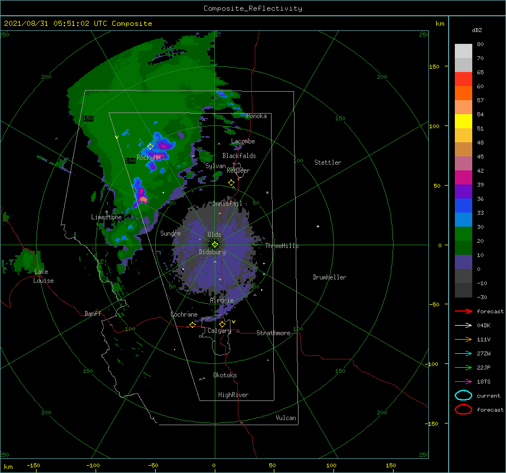The width and height of the screenshot is (506, 473).
Task: Click the Olds label near center
Action: pos(214,235)
